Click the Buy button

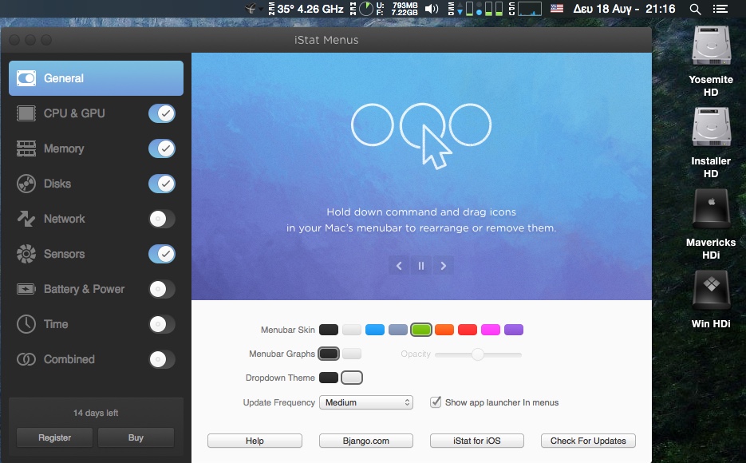pos(136,437)
